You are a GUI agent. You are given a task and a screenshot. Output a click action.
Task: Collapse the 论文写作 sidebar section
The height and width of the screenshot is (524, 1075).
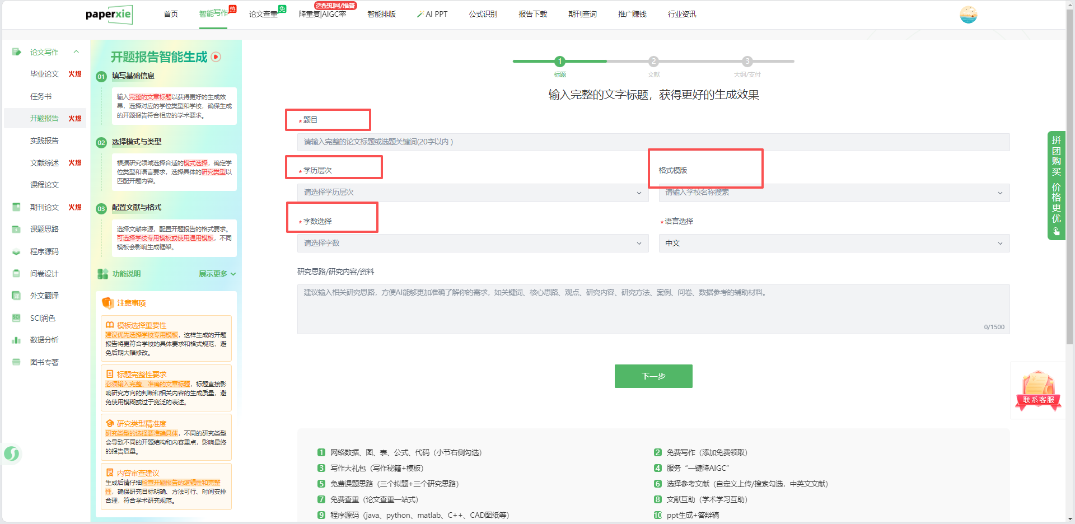tap(76, 52)
